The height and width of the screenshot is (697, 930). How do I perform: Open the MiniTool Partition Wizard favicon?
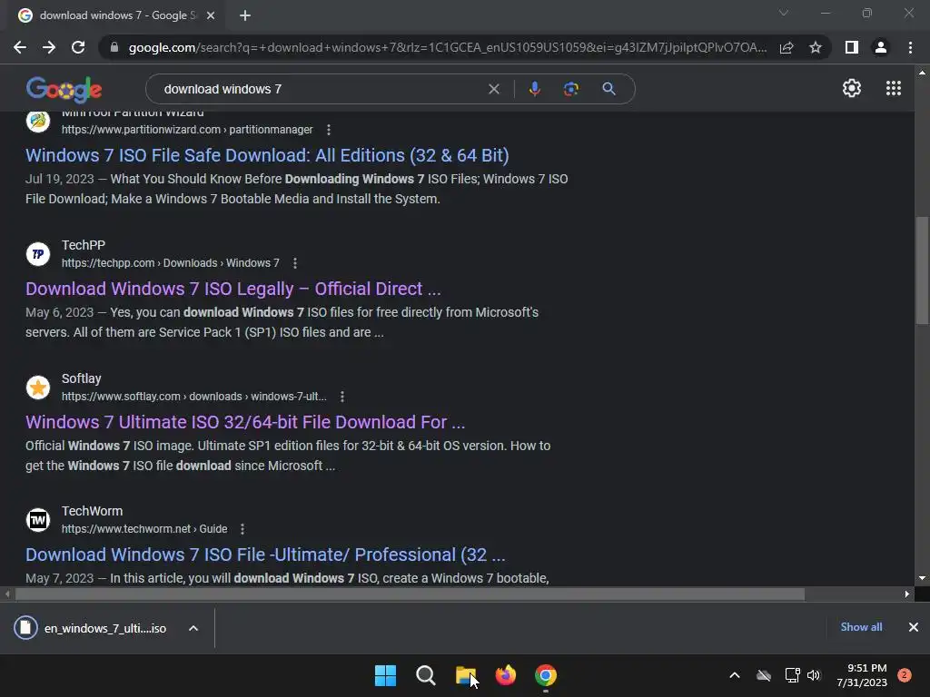38,121
